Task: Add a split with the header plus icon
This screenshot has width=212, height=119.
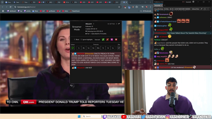Action: tap(211, 9)
